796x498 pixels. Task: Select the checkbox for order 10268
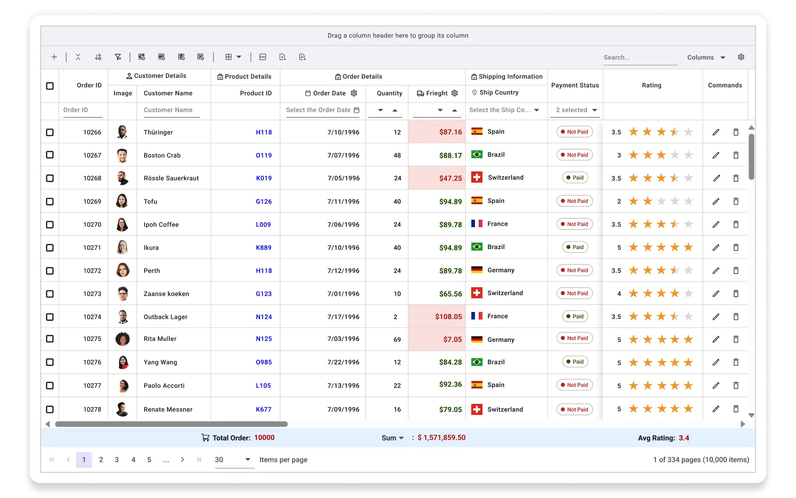click(50, 178)
